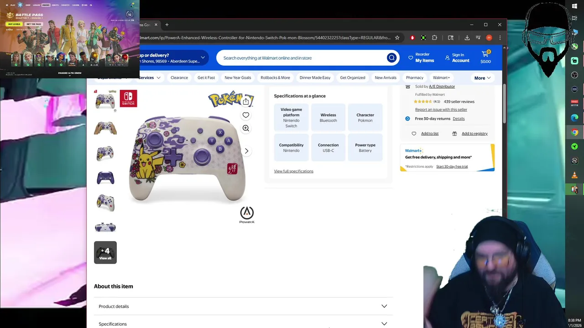Click 439 seller reviews text
The image size is (584, 328).
pos(459,102)
